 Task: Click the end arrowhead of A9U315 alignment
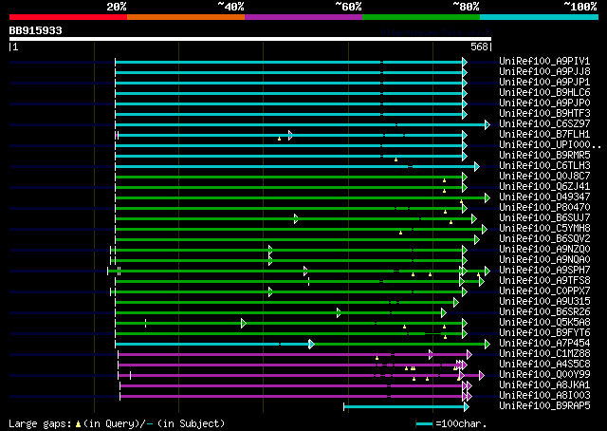[456, 303]
